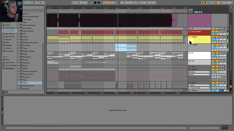The height and width of the screenshot is (131, 234).
Task: Click the Looper device icon
Action: 21,40
